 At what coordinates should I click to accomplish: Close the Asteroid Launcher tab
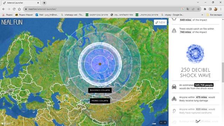click(x=38, y=3)
